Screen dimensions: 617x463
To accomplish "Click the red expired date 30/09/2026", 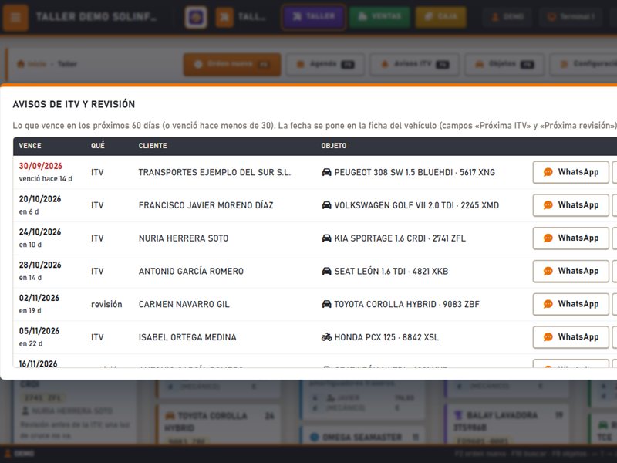I will pyautogui.click(x=41, y=166).
